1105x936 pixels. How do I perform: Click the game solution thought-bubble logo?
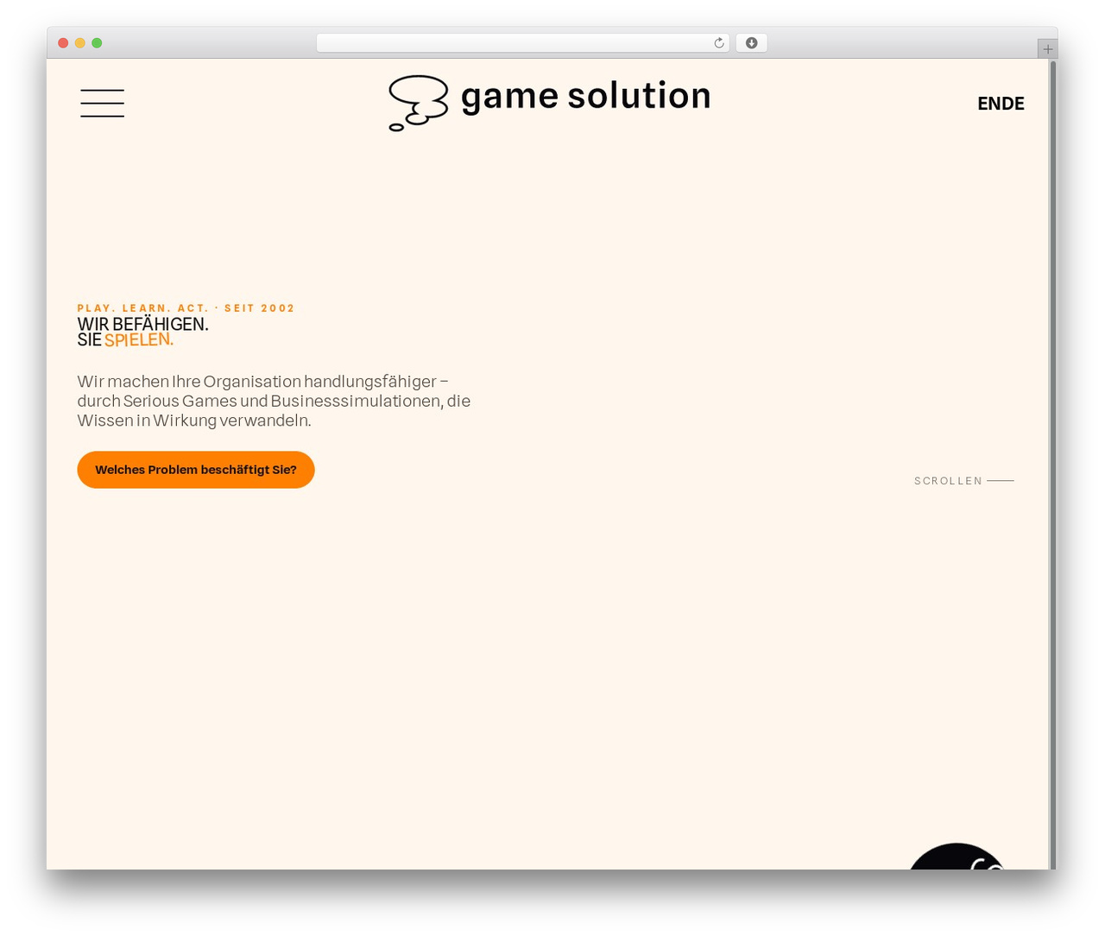pyautogui.click(x=419, y=103)
